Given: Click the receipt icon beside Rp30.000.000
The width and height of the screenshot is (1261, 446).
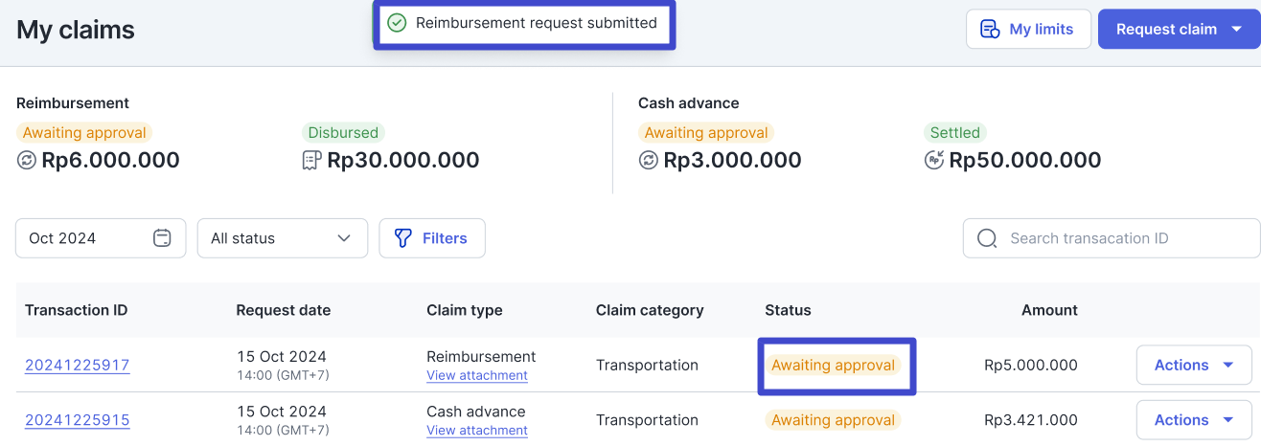Looking at the screenshot, I should pos(311,161).
